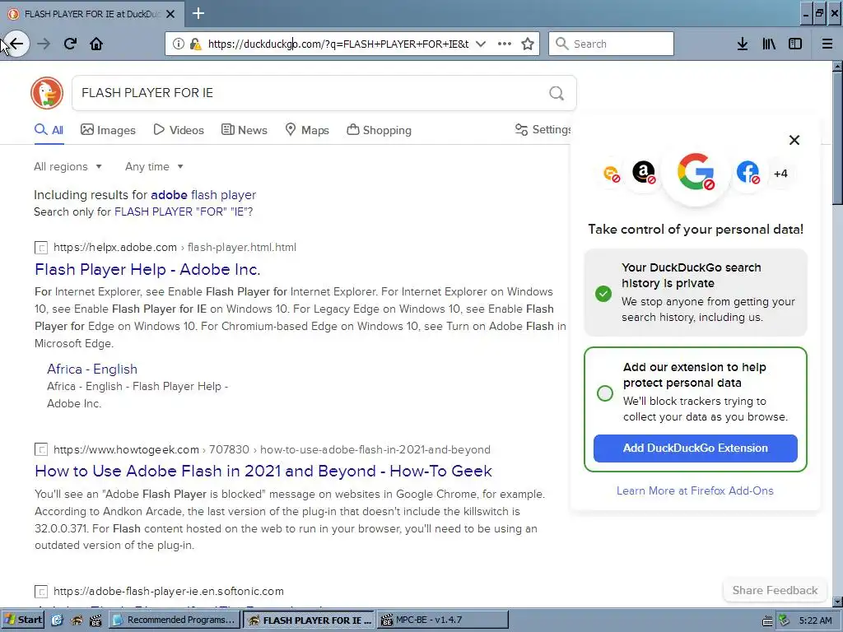The image size is (843, 632).
Task: Open How to Use Adobe Flash result
Action: 263,472
